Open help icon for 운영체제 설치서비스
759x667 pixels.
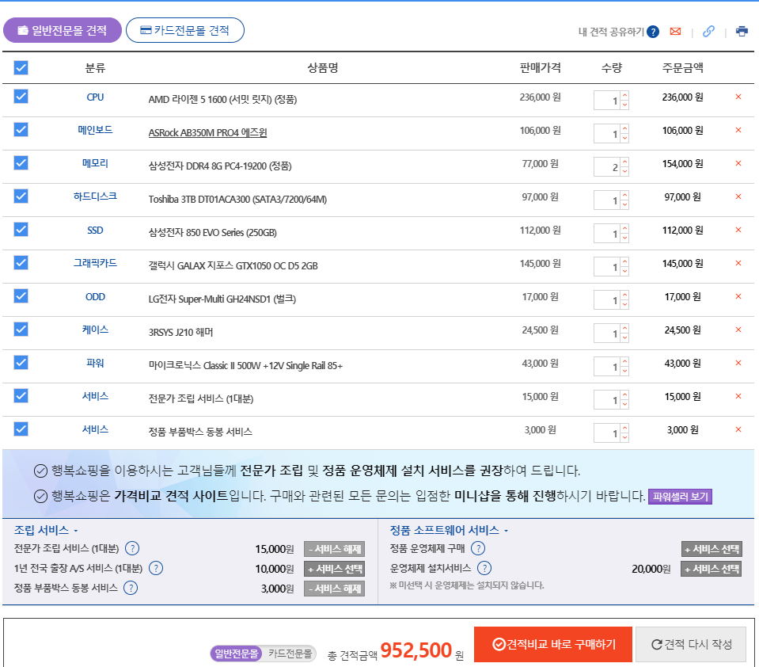pyautogui.click(x=484, y=568)
